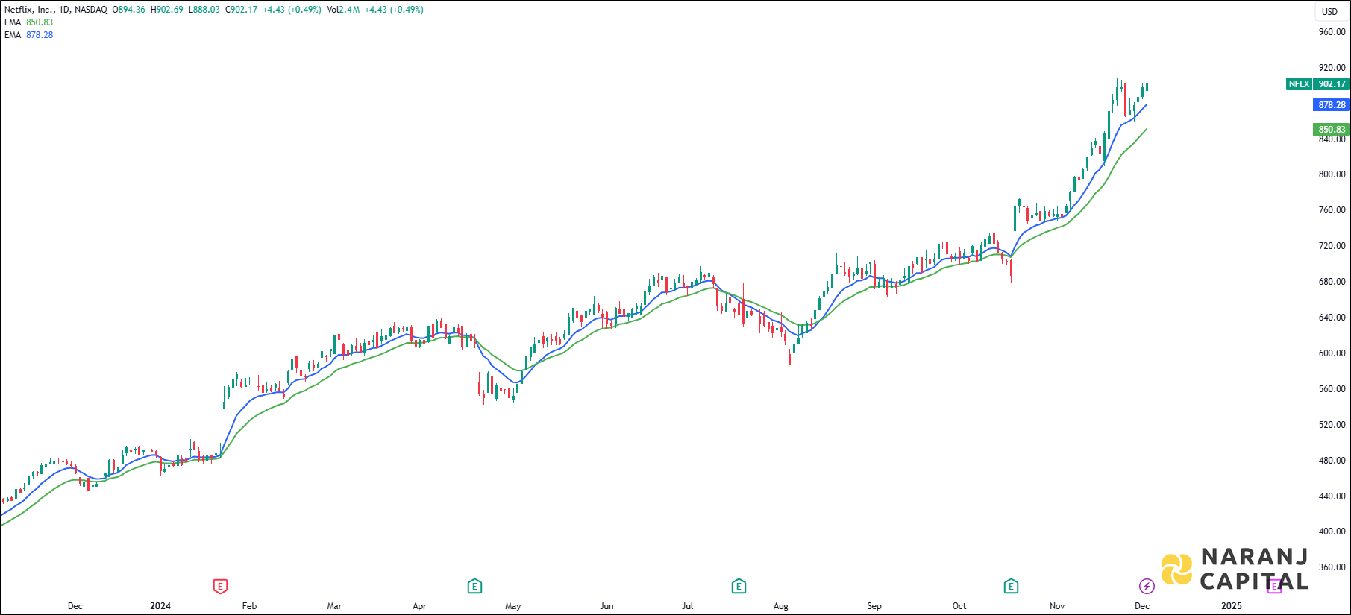Click the 2024 label on time axis
Viewport: 1351px width, 615px height.
click(160, 606)
